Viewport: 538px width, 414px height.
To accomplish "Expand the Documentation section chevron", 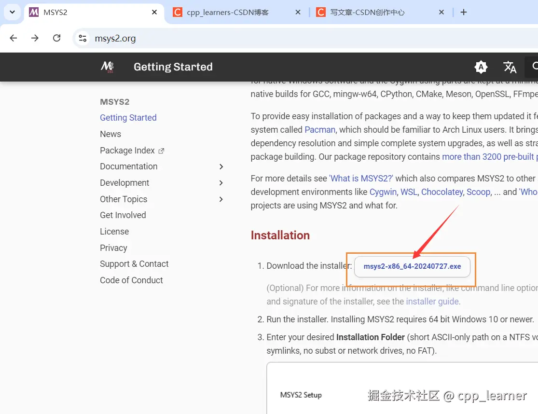I will (221, 166).
